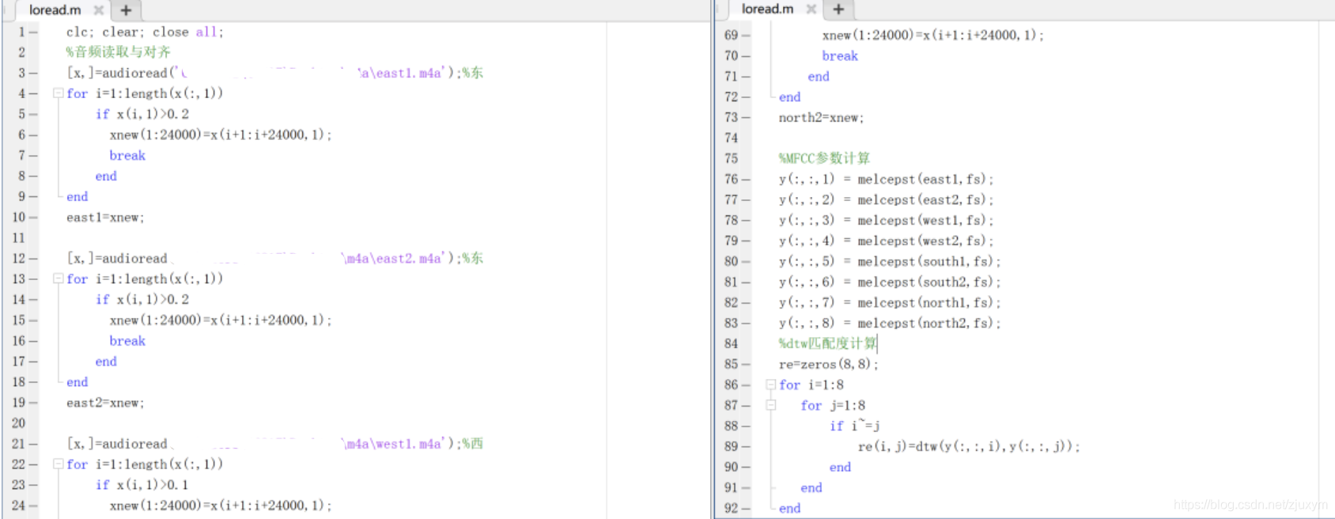Click the xnew assignment on line 24

[x=221, y=506]
